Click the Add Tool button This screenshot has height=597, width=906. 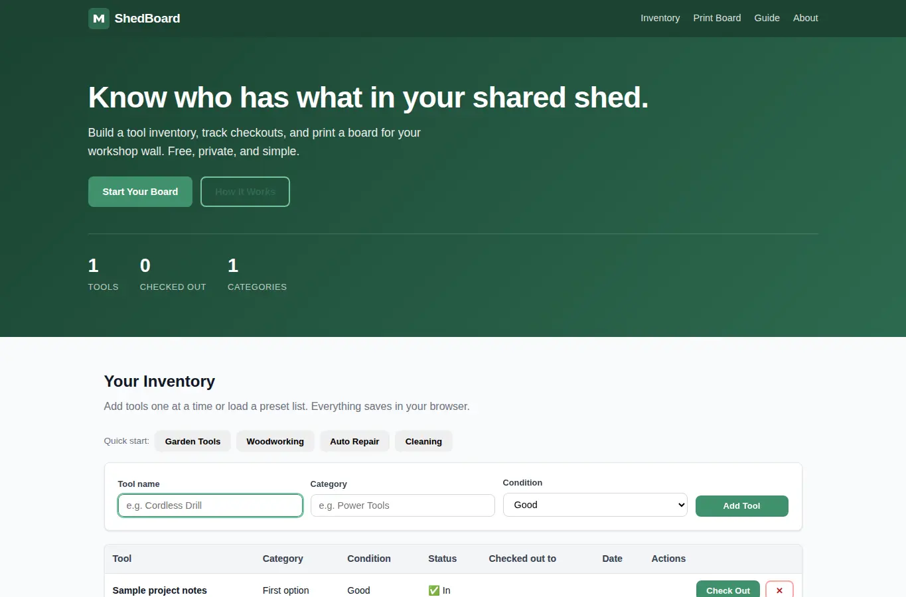(741, 505)
